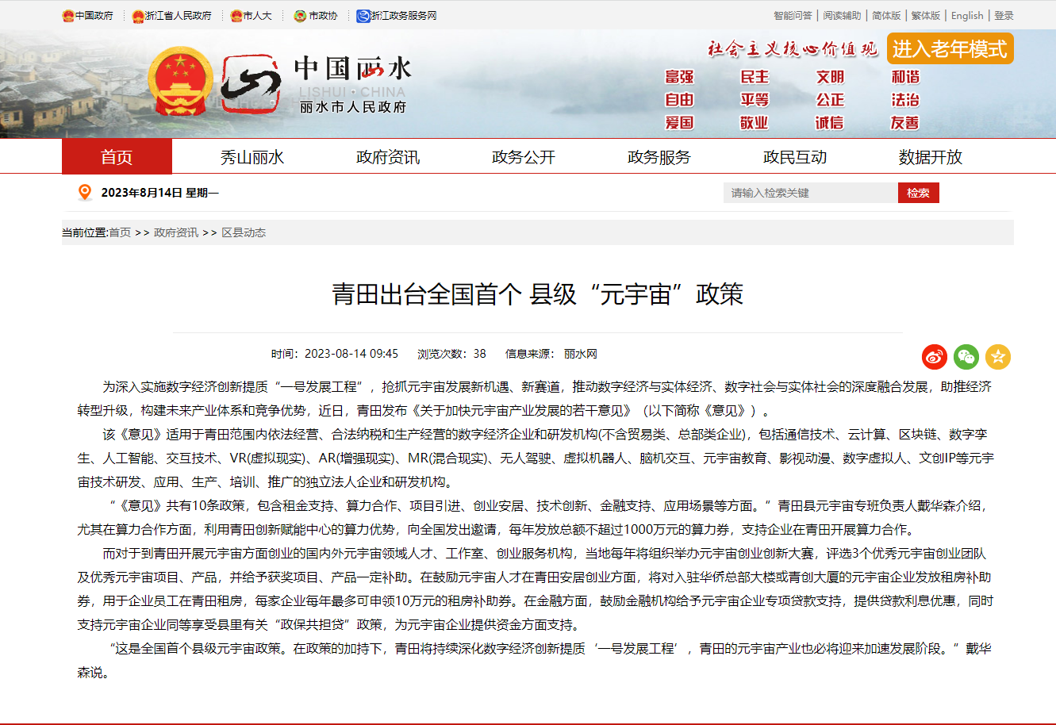Switch to 繁体版 traditional Chinese
This screenshot has height=725, width=1056.
point(926,16)
